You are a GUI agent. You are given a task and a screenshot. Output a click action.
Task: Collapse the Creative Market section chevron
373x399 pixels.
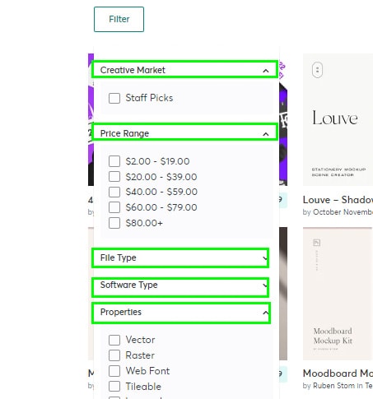pos(265,71)
